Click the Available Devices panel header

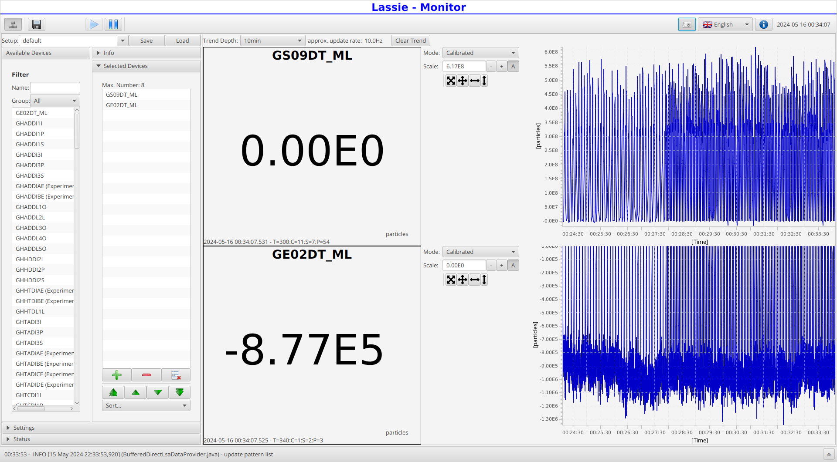click(x=46, y=53)
